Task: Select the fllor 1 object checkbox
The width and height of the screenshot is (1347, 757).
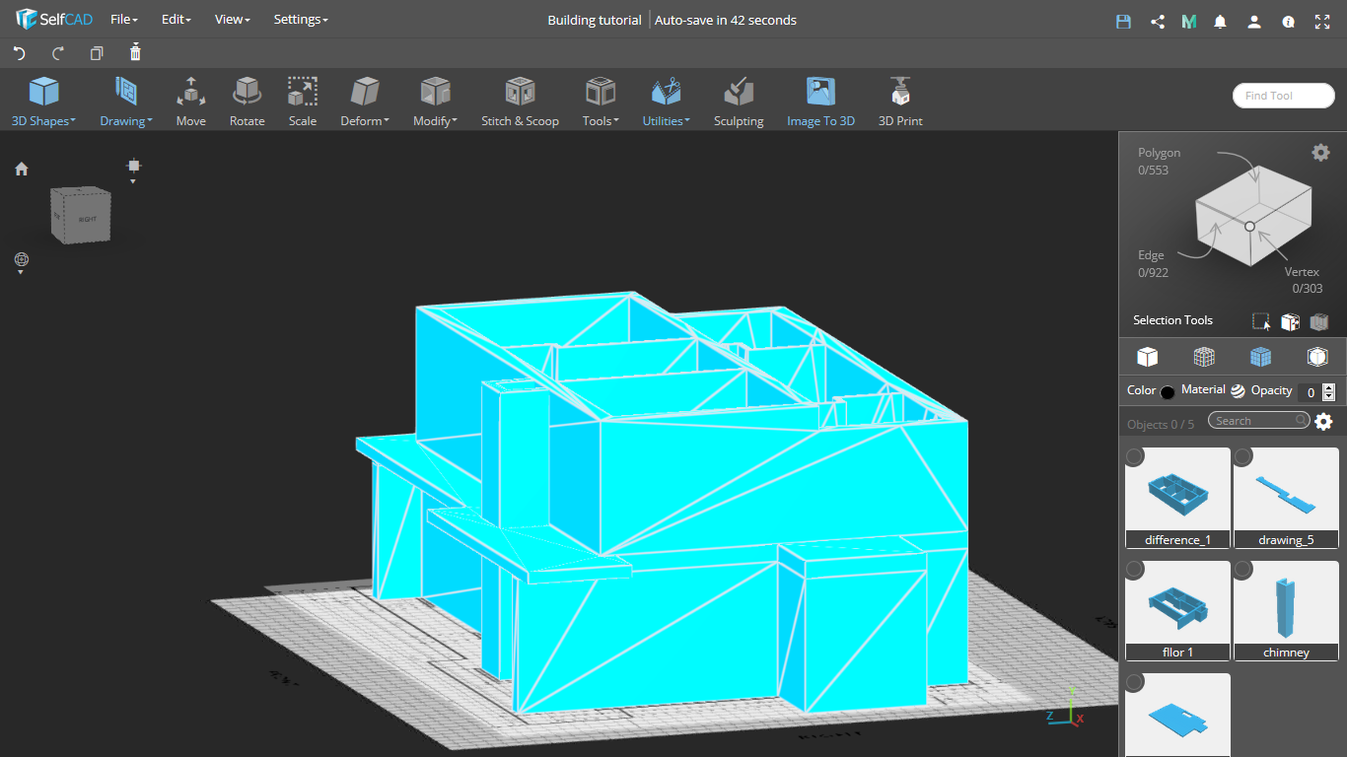Action: 1135,570
